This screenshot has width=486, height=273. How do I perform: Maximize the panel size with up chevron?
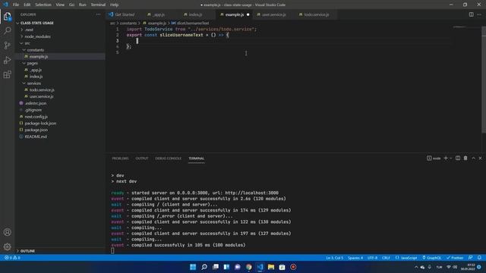coord(473,158)
